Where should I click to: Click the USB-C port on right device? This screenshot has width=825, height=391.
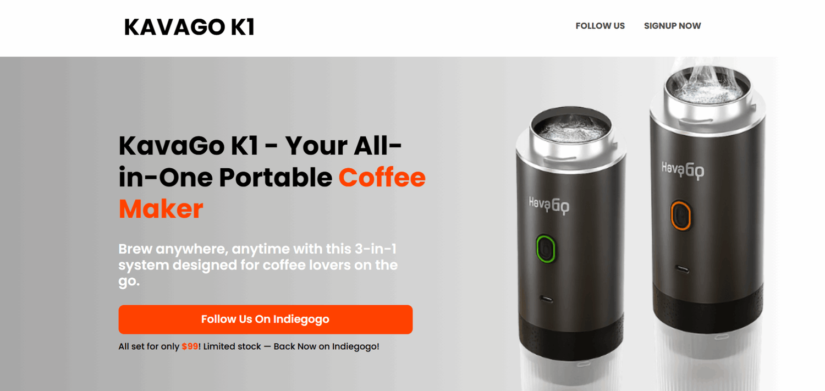click(x=682, y=269)
